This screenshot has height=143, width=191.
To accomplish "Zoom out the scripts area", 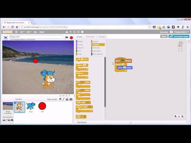I will 175,116.
